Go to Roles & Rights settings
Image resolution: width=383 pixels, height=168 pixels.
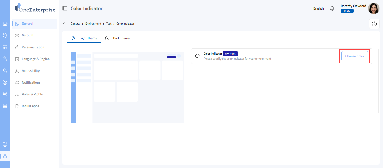tap(32, 94)
